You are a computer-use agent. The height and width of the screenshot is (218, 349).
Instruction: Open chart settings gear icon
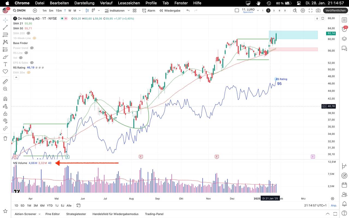[303, 11]
